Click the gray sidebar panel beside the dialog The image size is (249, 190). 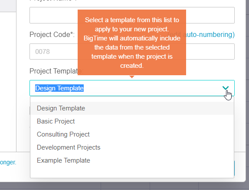pyautogui.click(x=8, y=6)
